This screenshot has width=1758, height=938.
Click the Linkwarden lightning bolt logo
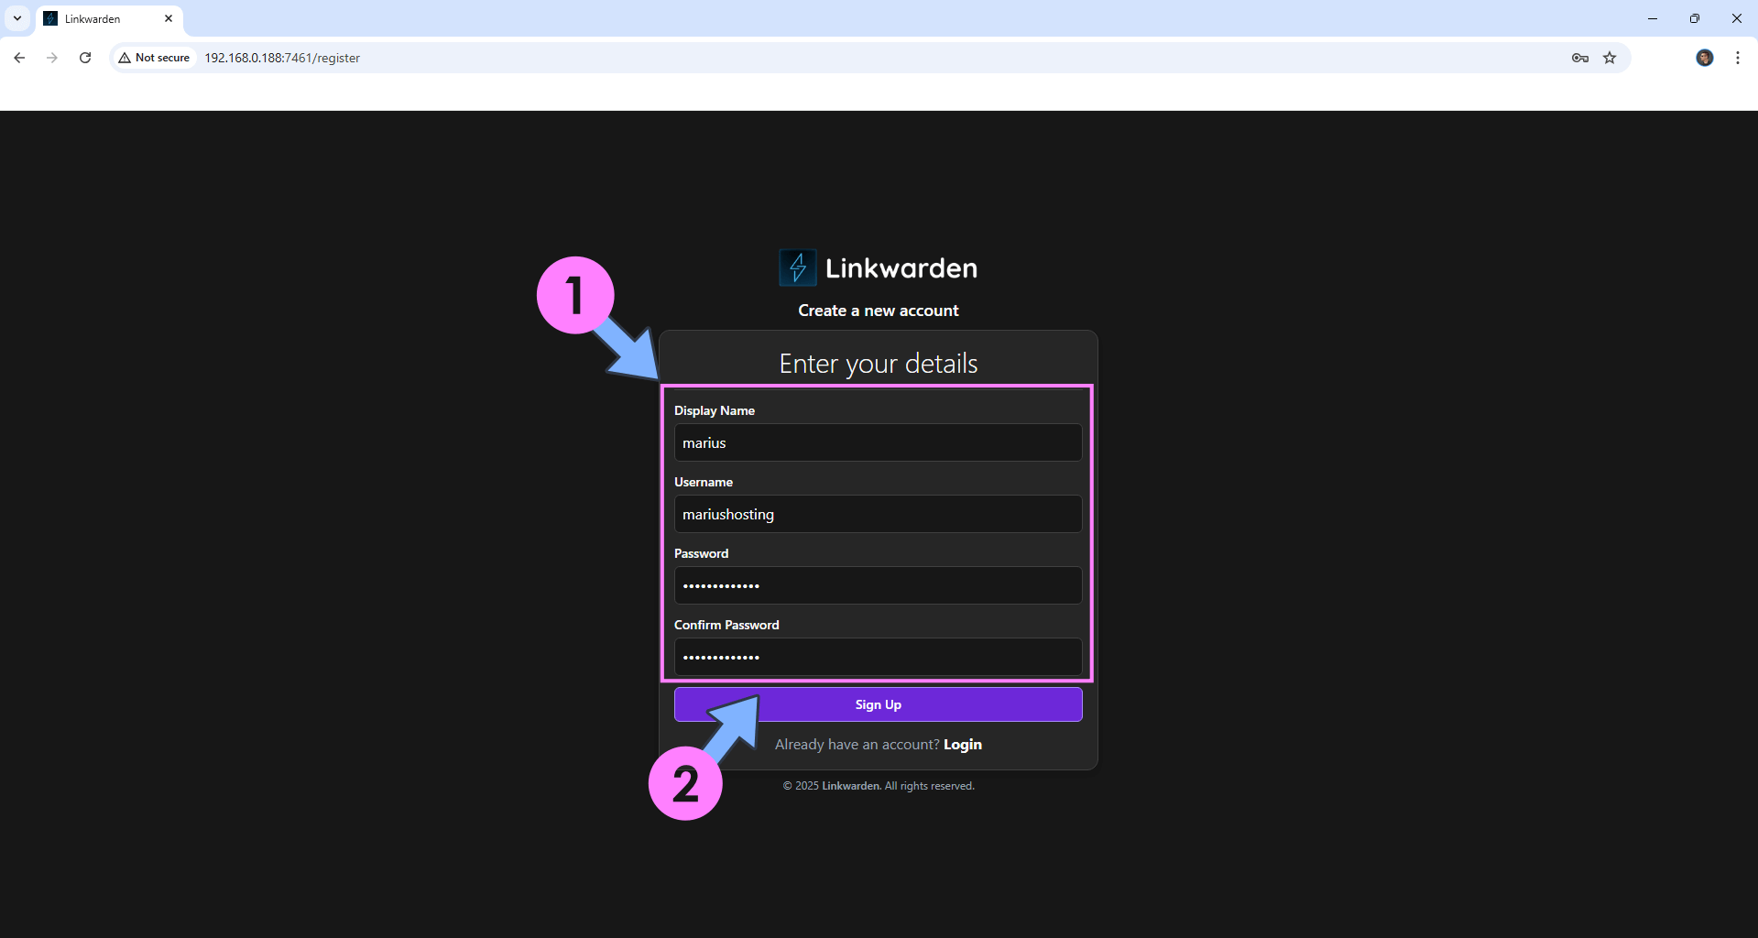797,267
